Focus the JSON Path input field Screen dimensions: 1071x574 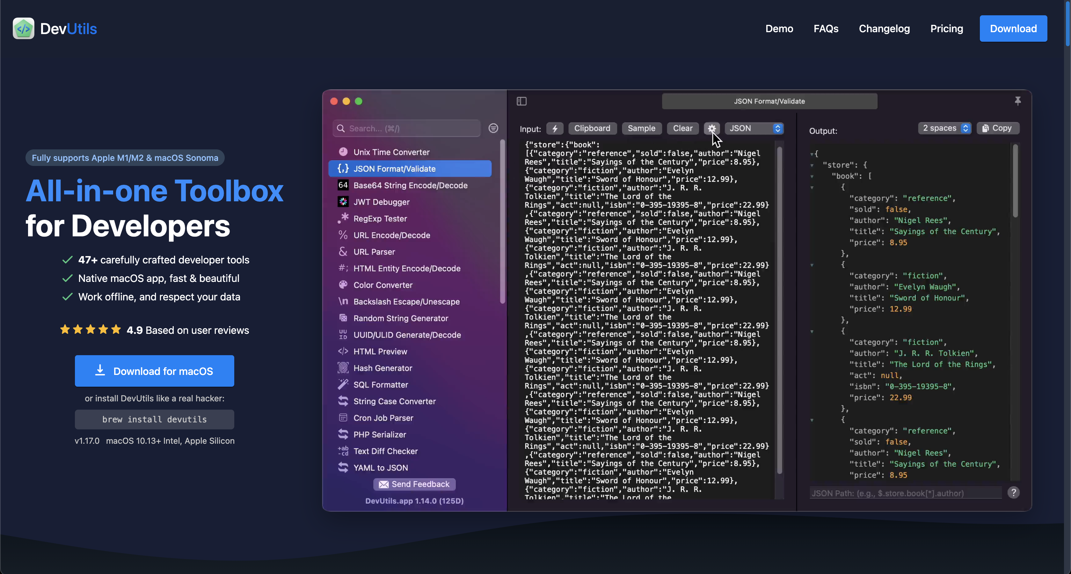point(905,492)
